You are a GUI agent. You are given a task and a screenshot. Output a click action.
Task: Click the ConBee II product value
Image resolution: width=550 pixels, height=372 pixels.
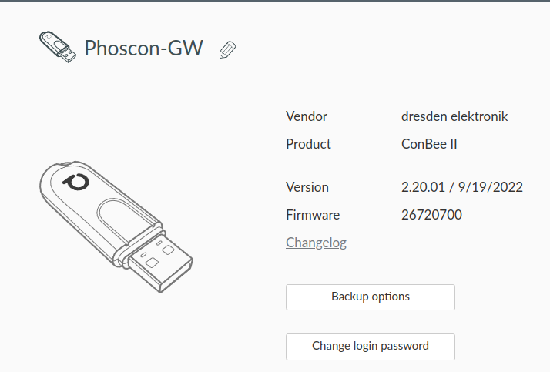(x=430, y=144)
